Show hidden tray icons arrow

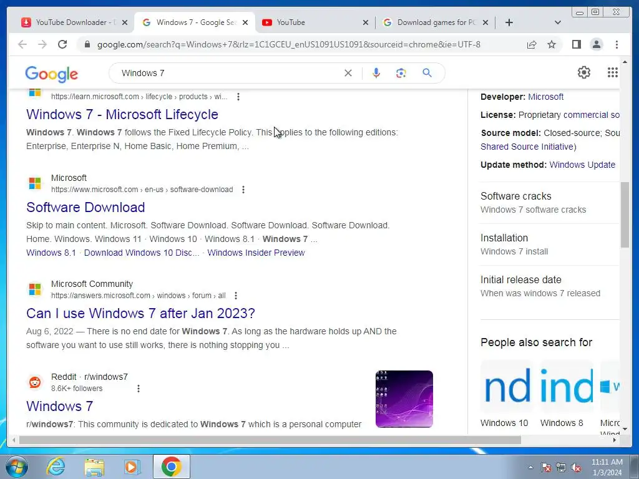click(x=530, y=467)
